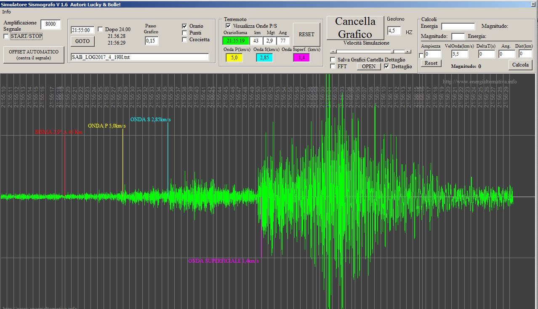Click the cyan Onda S speed field
The image size is (538, 309).
[264, 58]
